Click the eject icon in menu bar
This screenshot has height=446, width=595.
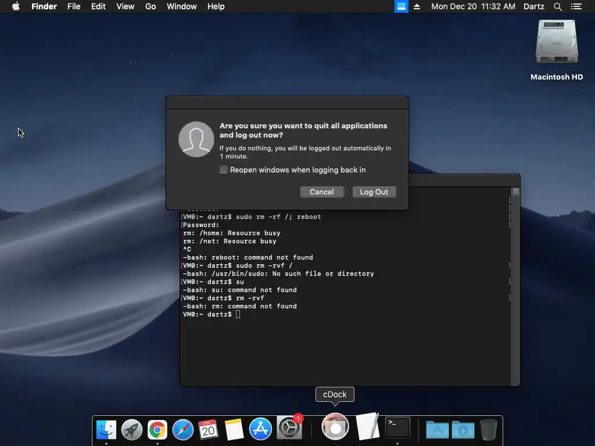pyautogui.click(x=417, y=6)
